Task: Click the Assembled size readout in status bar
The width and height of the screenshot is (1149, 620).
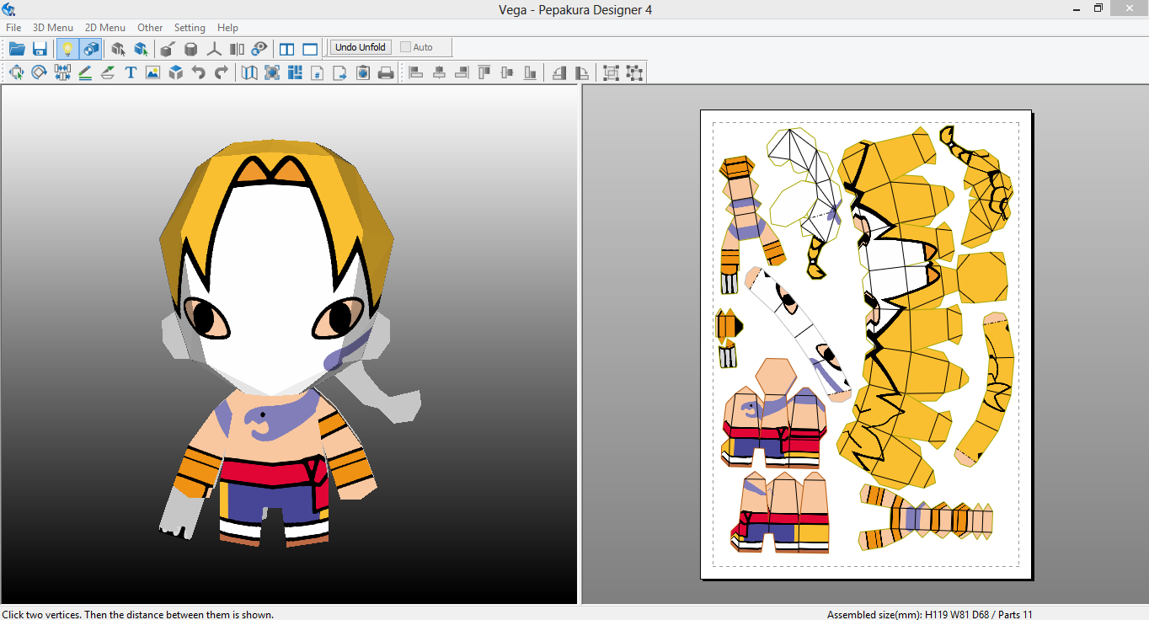Action: pos(929,614)
